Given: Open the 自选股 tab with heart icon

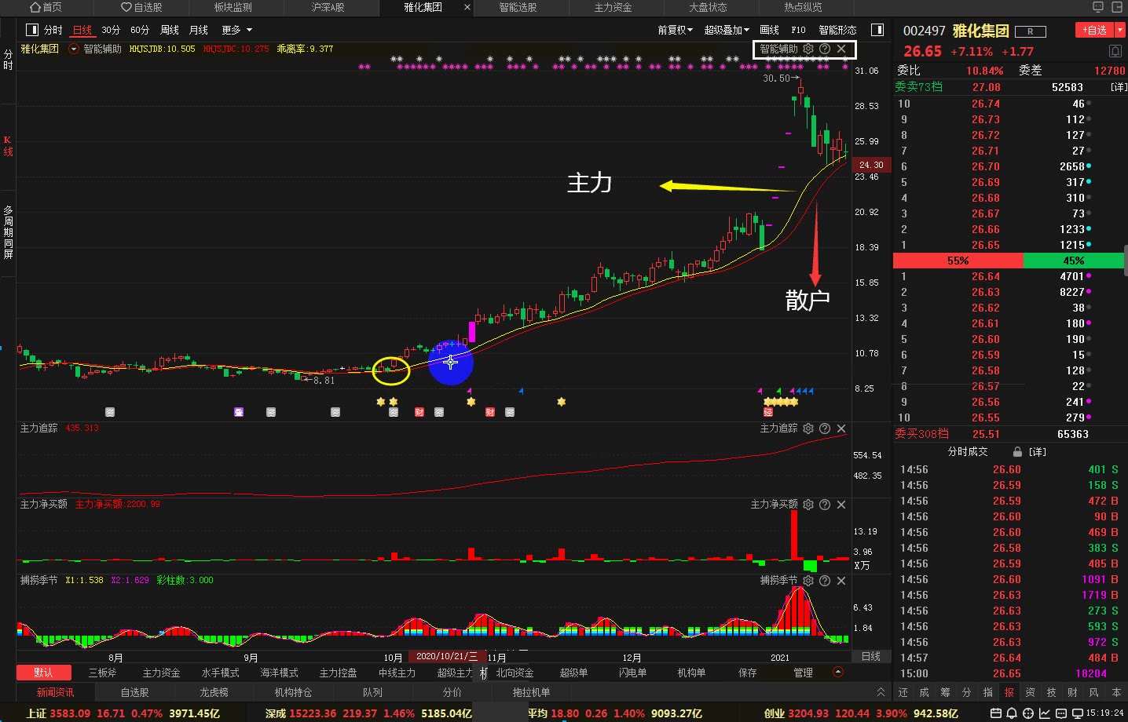Looking at the screenshot, I should pos(141,7).
